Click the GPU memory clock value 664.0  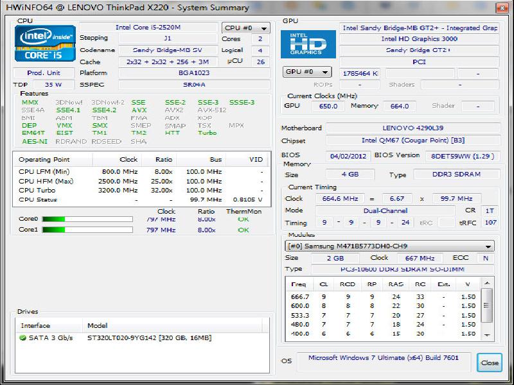399,106
